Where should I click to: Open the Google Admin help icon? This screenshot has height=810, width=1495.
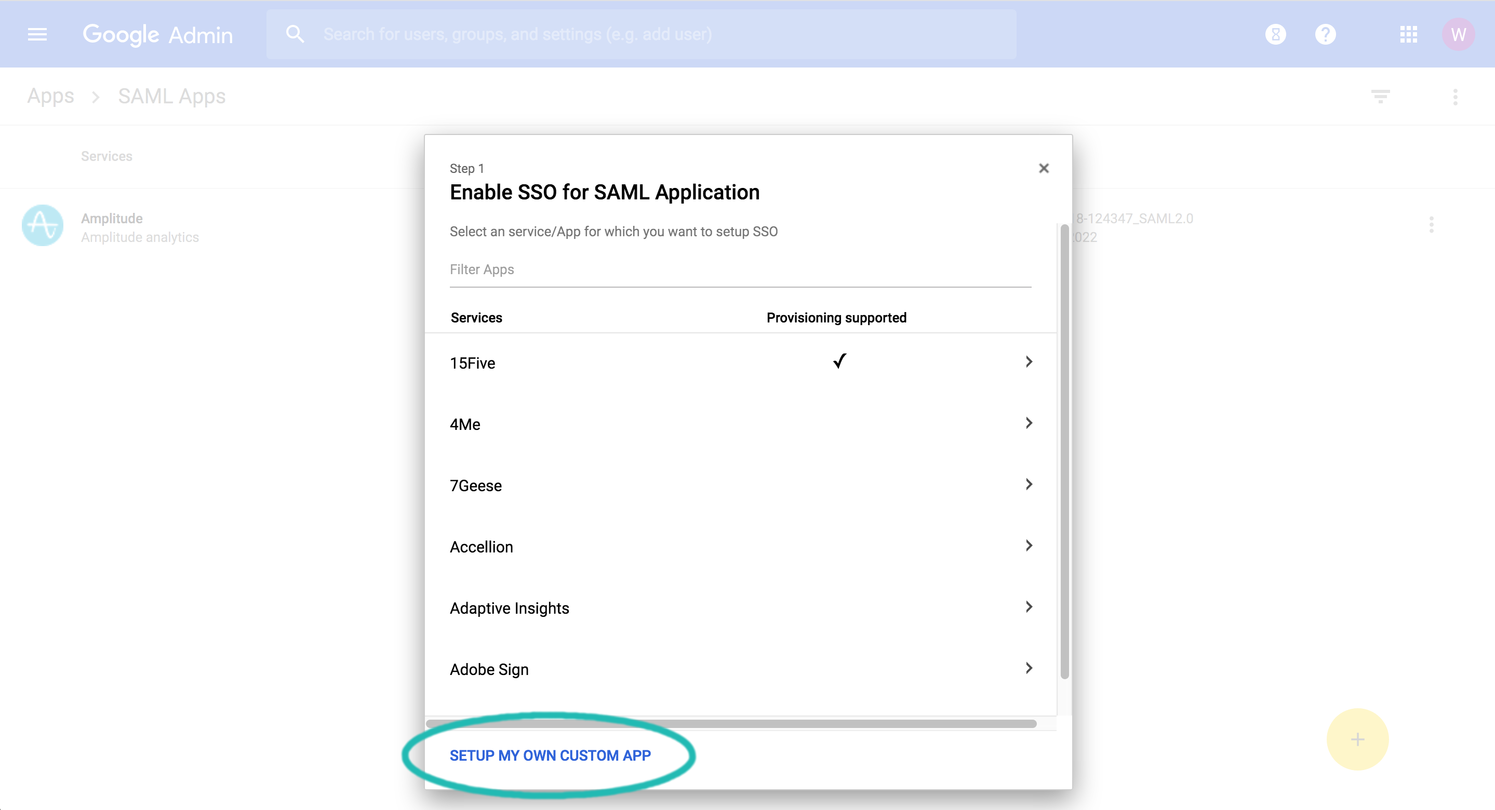pos(1326,34)
